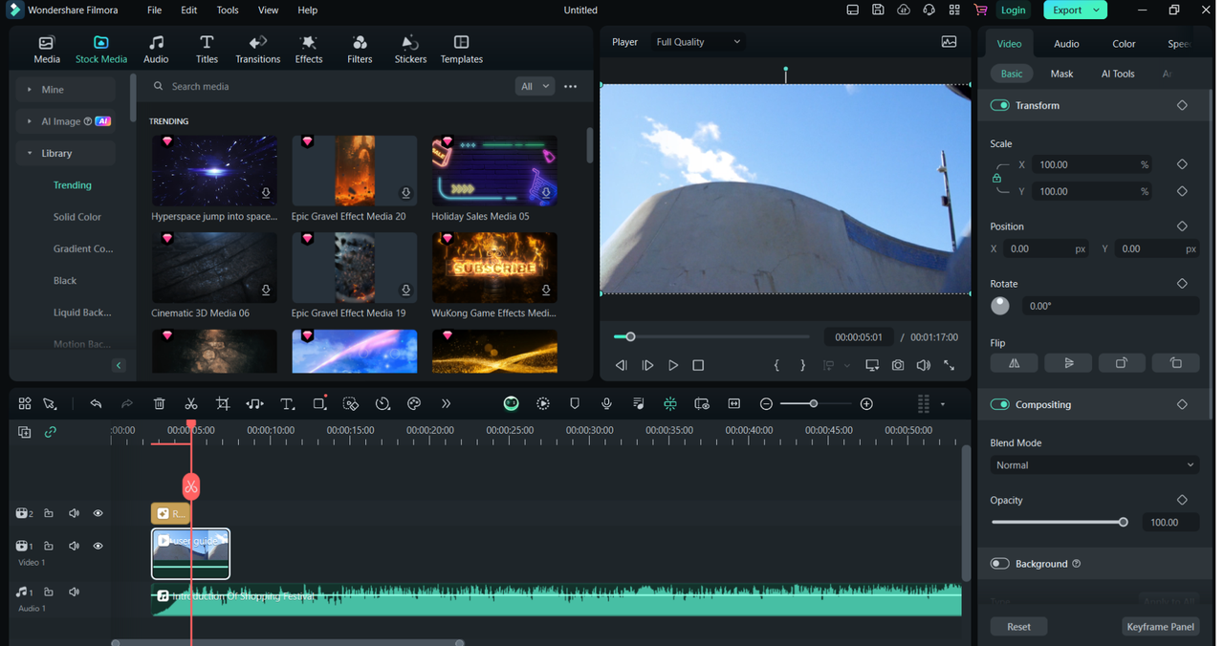Open the All filter dropdown
The image size is (1224, 646).
click(x=535, y=86)
